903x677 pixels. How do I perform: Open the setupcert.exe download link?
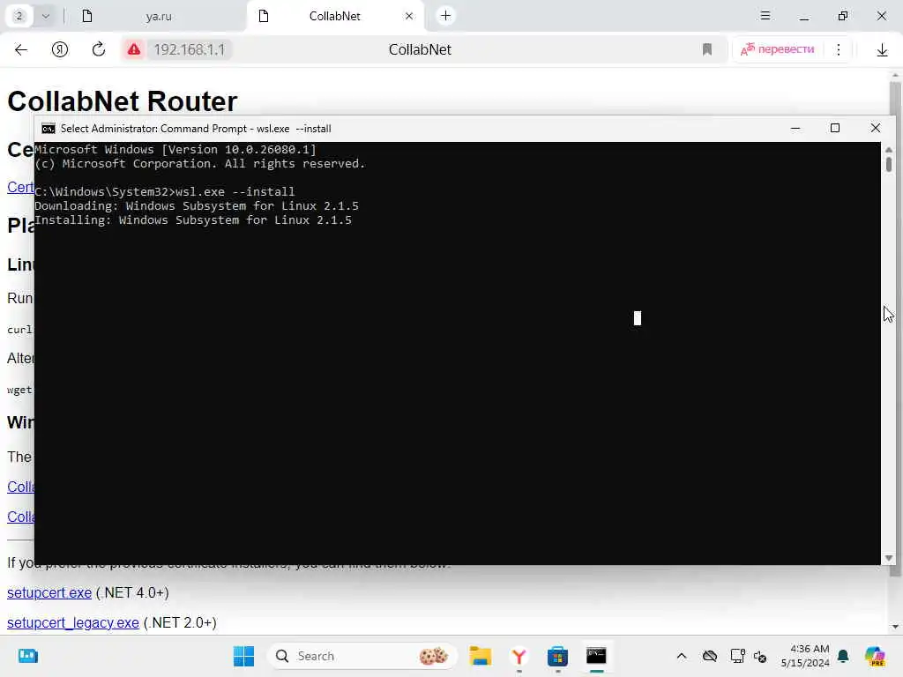49,592
